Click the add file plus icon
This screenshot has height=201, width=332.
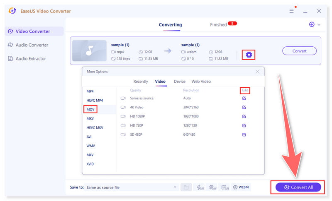click(x=312, y=24)
